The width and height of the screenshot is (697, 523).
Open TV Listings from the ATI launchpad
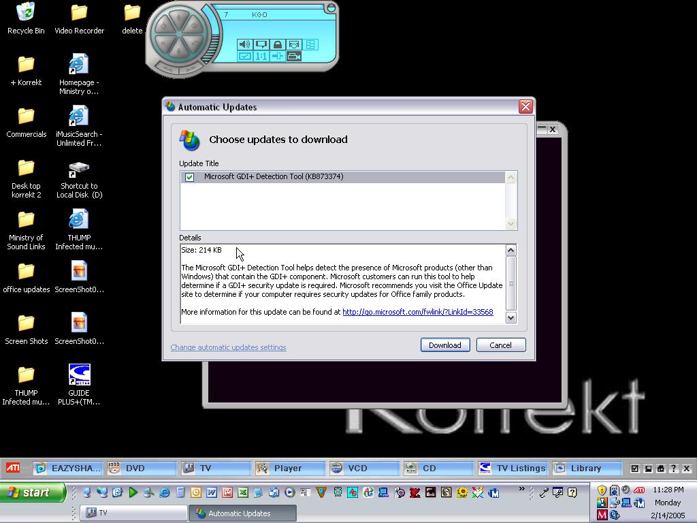513,468
